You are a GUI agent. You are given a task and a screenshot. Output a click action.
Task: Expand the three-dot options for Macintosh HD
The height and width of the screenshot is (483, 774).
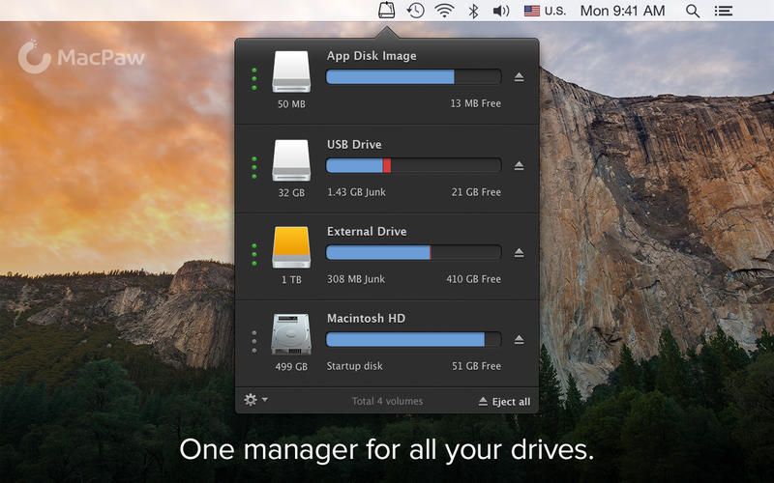click(x=254, y=340)
